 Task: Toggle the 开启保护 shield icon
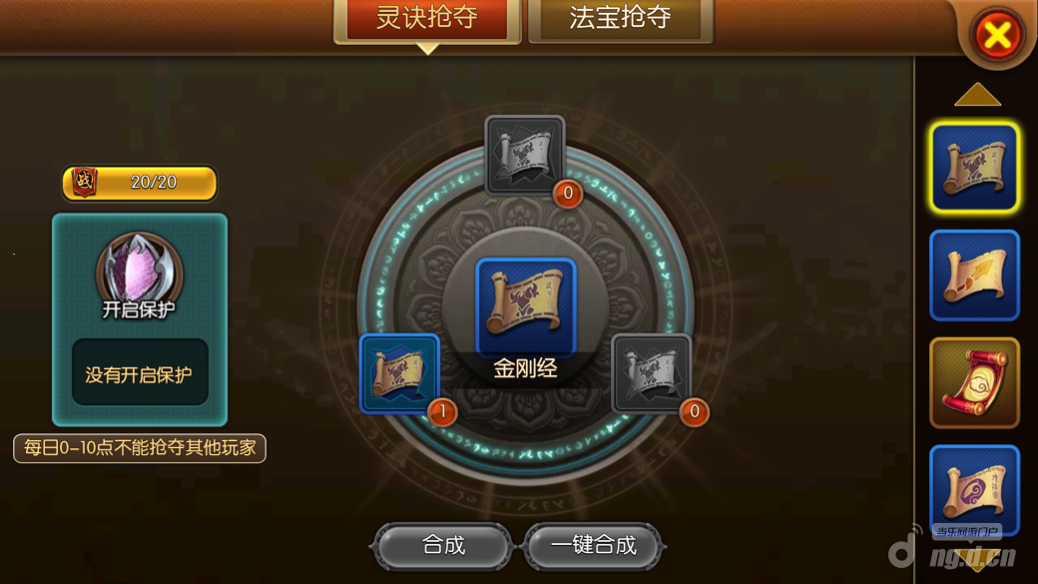click(x=139, y=272)
